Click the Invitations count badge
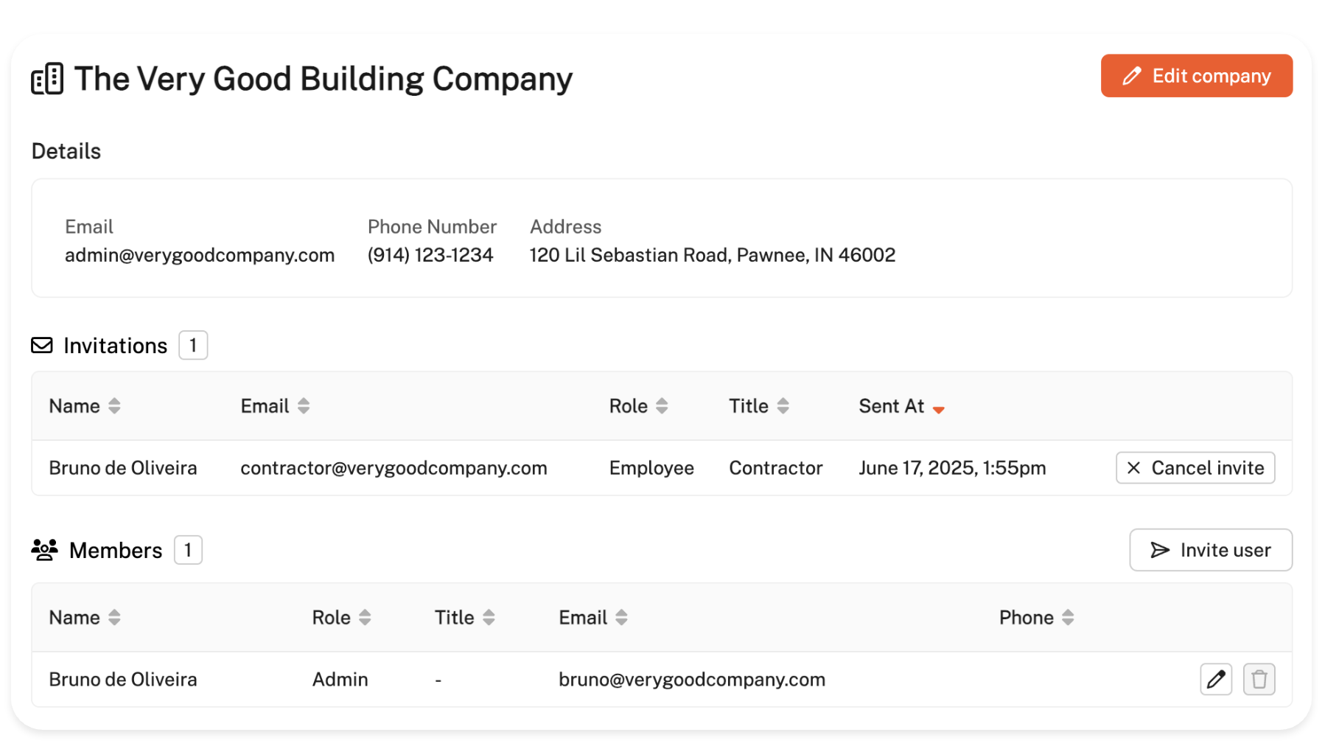Screen dimensions: 1325x749 (x=193, y=346)
